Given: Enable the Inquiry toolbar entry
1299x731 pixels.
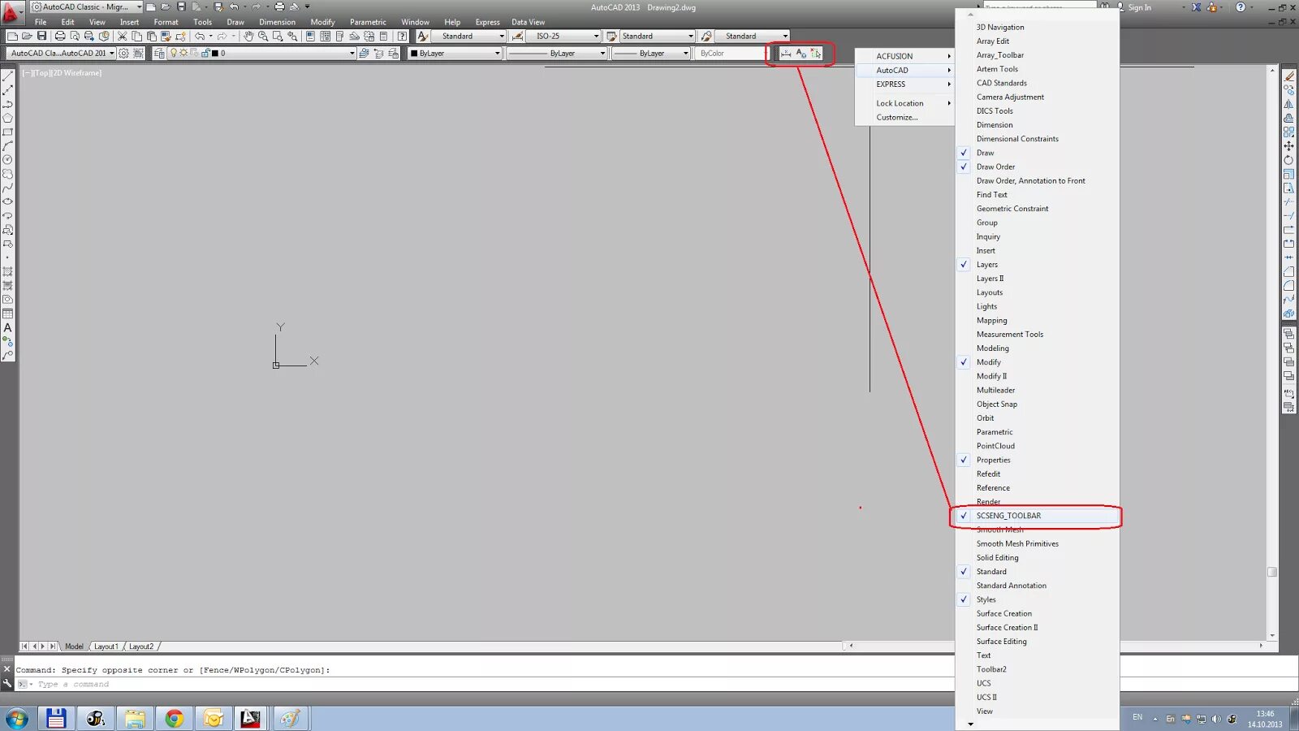Looking at the screenshot, I should 1038,236.
